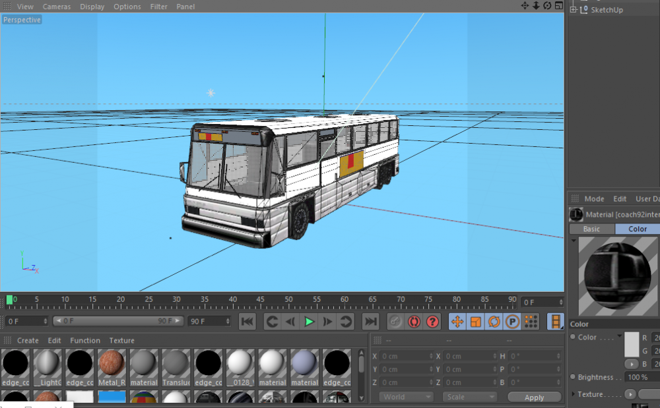Open the Create menu in the material manager

[28, 340]
